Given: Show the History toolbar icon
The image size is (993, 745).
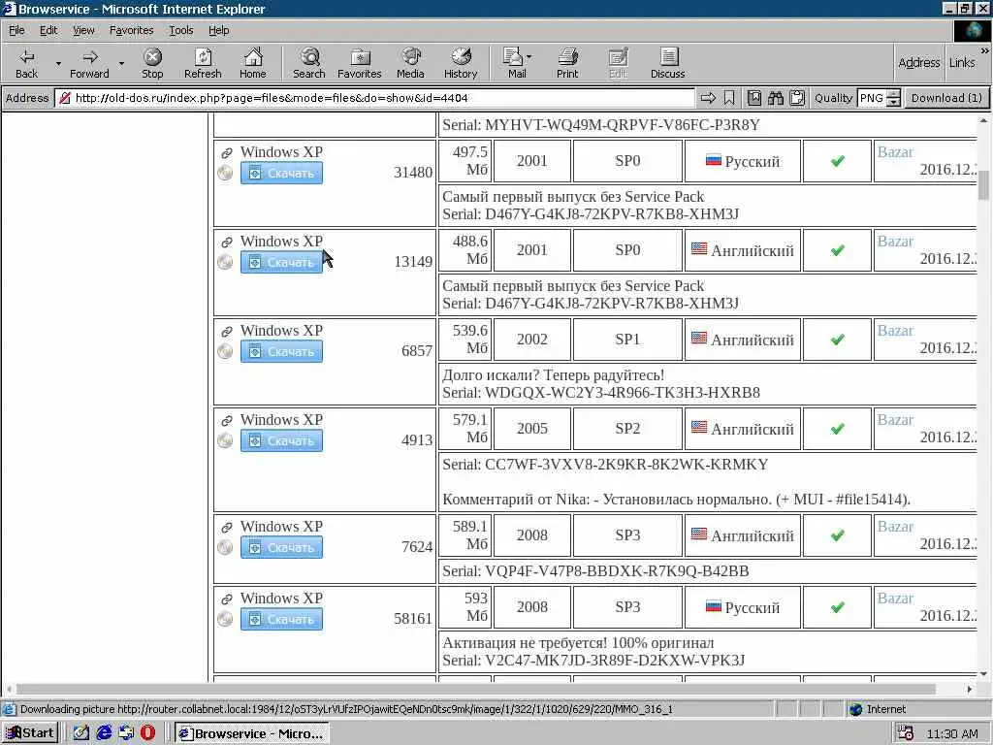Looking at the screenshot, I should point(461,63).
